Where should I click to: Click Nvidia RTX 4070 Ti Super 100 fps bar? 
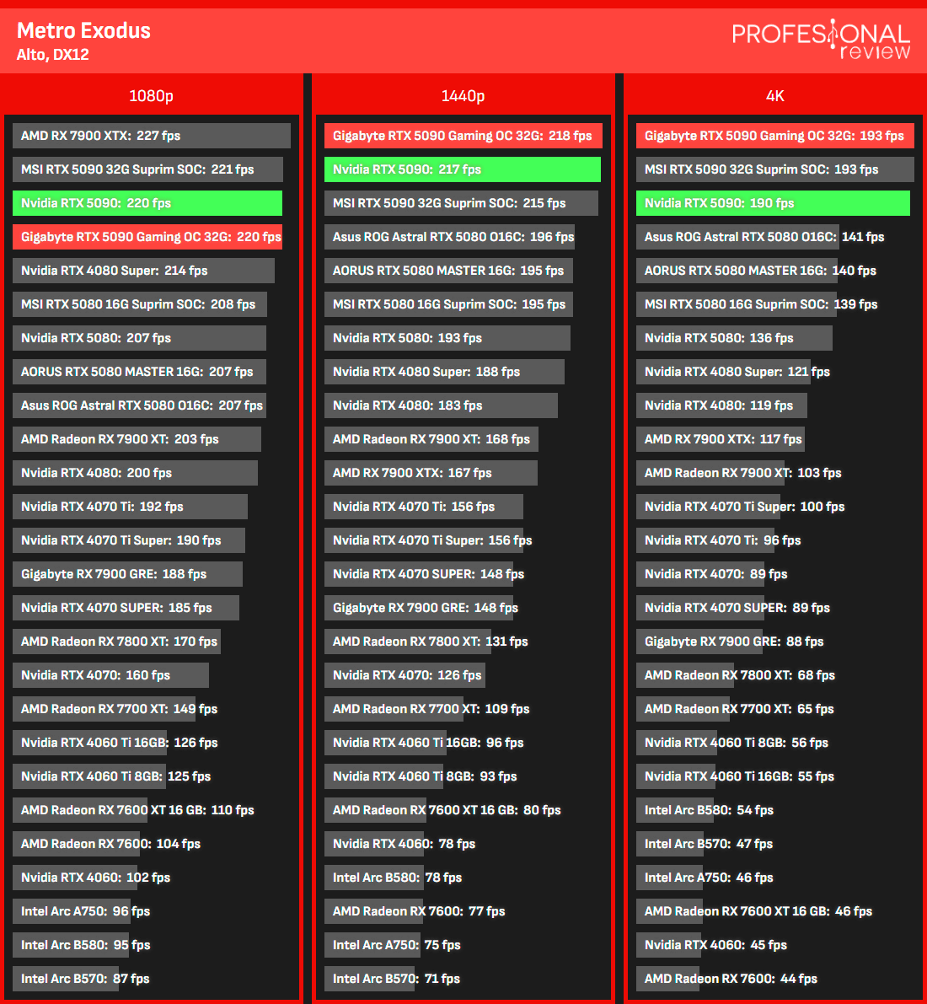[709, 507]
